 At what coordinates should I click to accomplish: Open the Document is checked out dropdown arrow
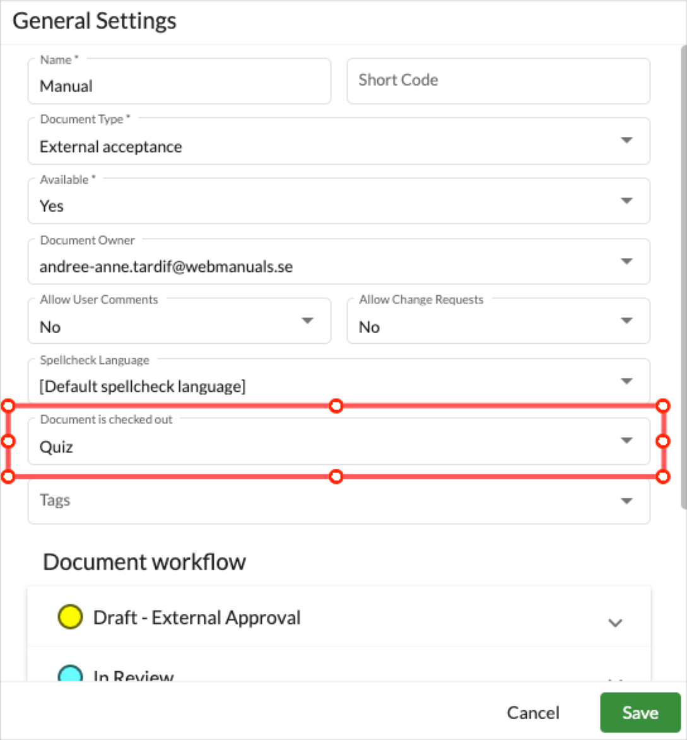click(x=626, y=441)
